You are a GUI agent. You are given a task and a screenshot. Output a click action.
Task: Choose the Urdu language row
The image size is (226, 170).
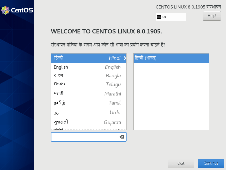tap(88, 112)
